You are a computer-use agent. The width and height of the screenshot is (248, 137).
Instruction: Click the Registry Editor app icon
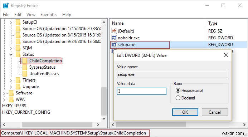pyautogui.click(x=6, y=5)
